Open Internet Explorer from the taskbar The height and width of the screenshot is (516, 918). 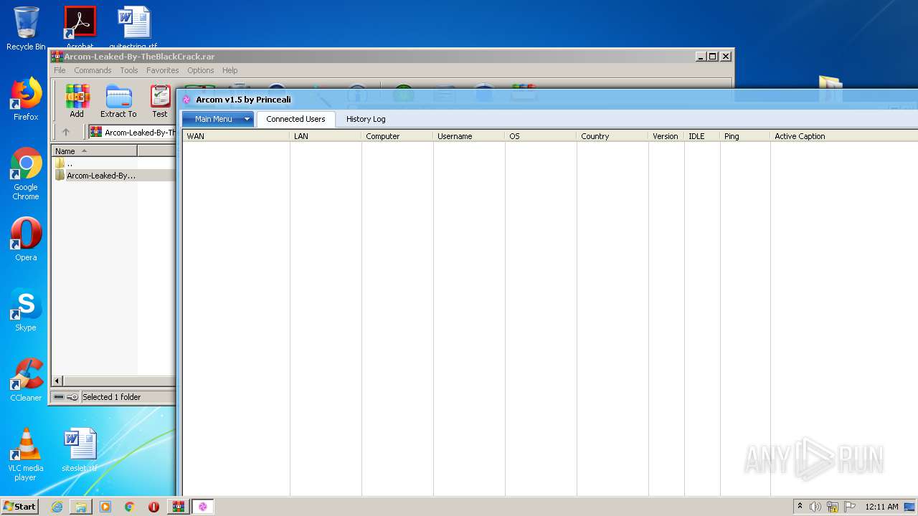point(57,507)
